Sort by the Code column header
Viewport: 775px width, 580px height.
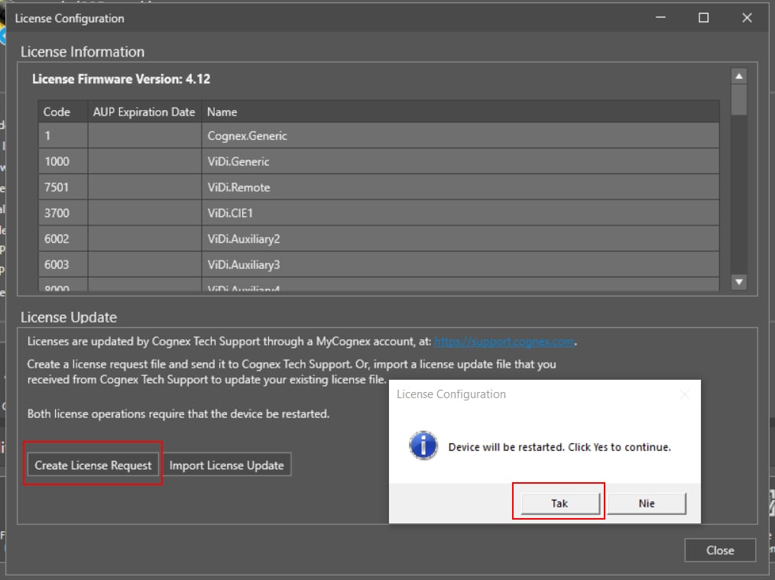point(63,112)
